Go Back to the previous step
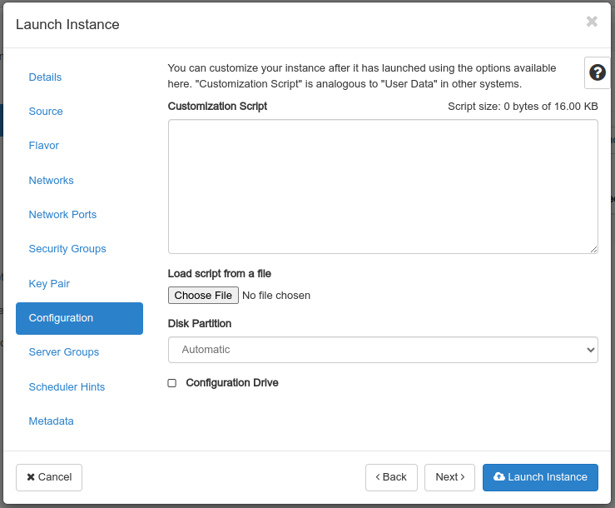This screenshot has height=508, width=615. tap(391, 477)
